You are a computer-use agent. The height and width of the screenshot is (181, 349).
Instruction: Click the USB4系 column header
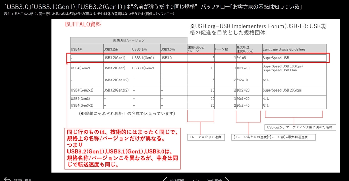87,49
